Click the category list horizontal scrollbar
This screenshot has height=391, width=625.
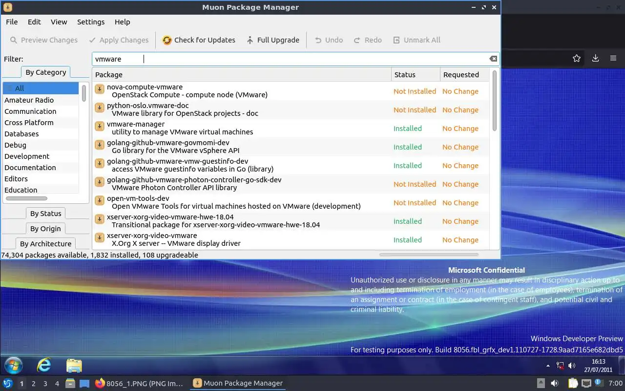click(27, 198)
